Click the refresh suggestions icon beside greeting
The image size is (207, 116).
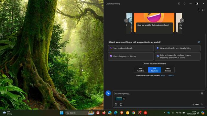pos(199,42)
